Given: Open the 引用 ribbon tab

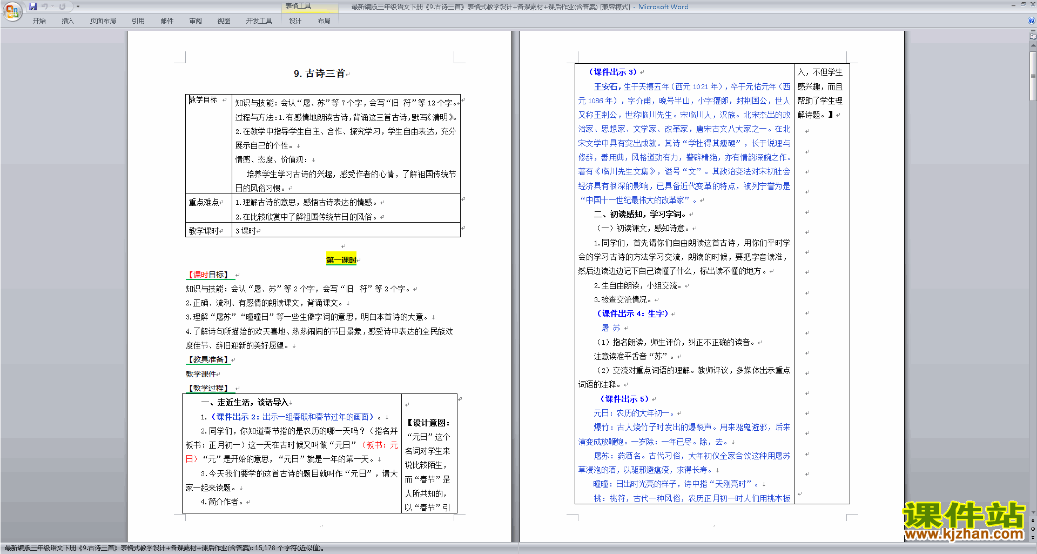Looking at the screenshot, I should (138, 21).
